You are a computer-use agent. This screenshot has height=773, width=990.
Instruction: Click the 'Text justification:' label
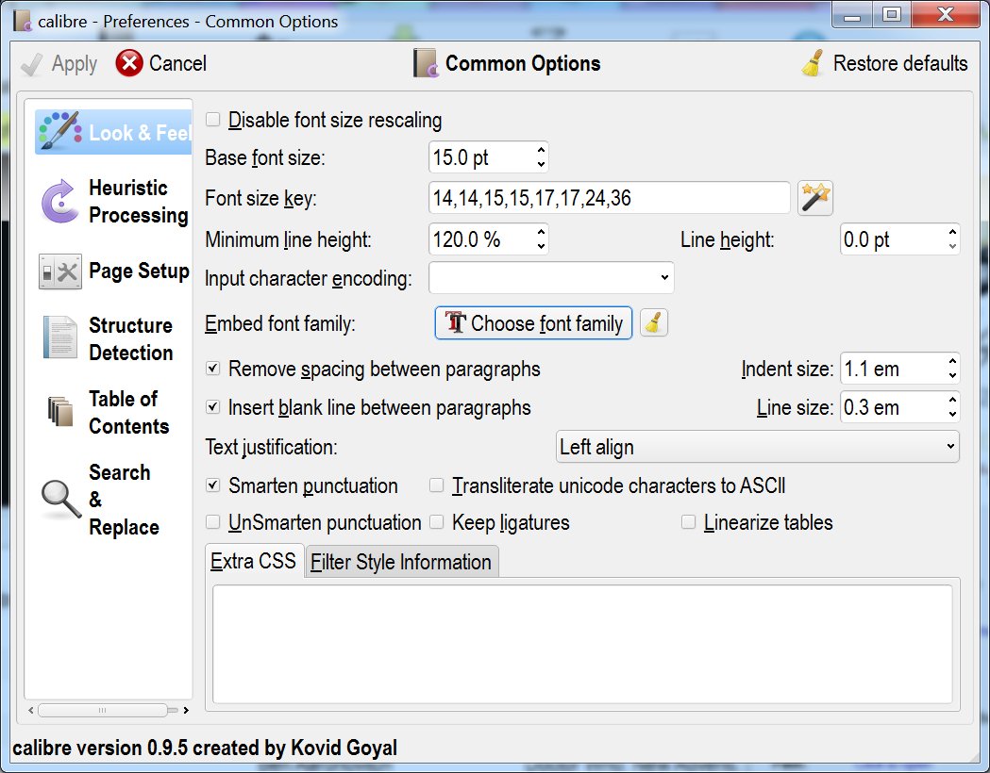tap(271, 447)
